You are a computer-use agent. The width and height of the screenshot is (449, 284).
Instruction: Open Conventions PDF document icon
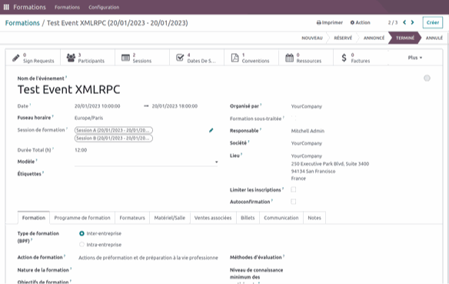(x=234, y=58)
